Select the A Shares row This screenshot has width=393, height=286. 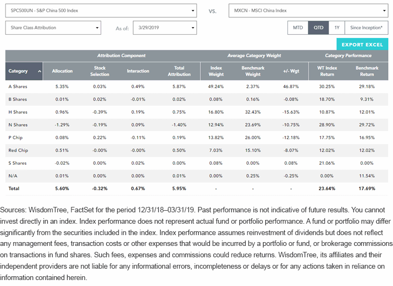196,87
